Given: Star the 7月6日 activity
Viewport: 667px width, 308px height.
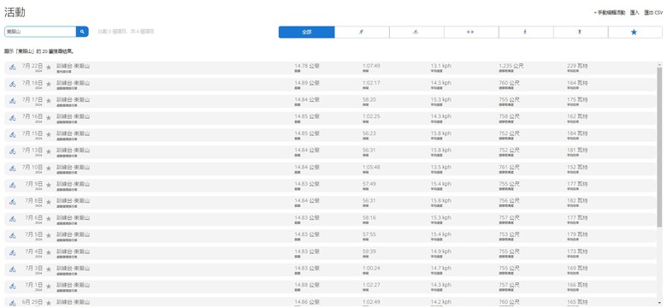Looking at the screenshot, I should 49,219.
